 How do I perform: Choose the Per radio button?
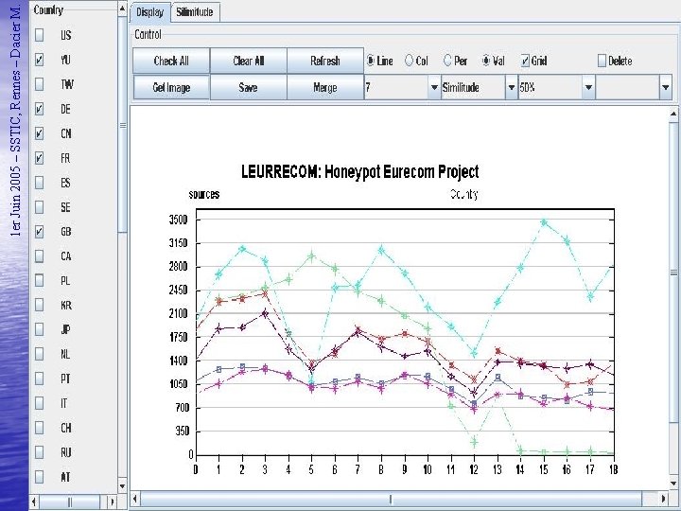point(447,61)
